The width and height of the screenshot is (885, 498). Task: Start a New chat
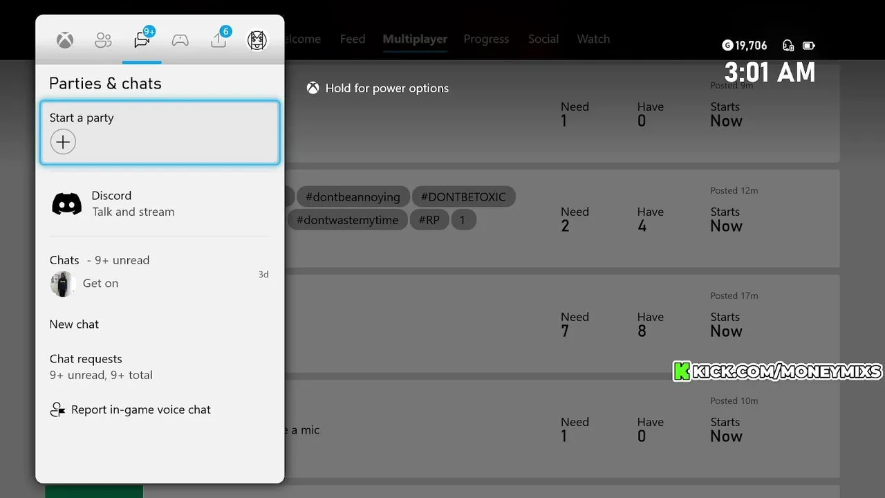point(74,324)
